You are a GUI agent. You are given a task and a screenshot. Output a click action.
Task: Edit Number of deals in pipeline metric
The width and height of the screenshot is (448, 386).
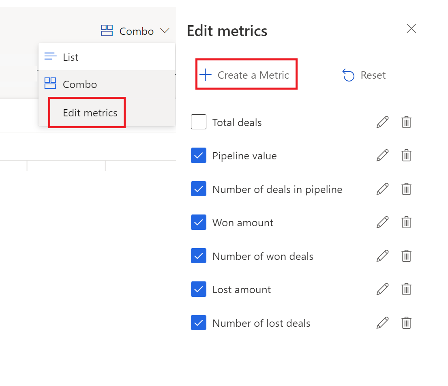tap(382, 189)
